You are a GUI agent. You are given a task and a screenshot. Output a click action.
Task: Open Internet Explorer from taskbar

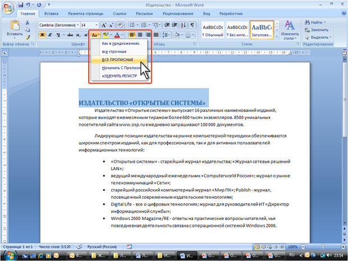click(40, 255)
